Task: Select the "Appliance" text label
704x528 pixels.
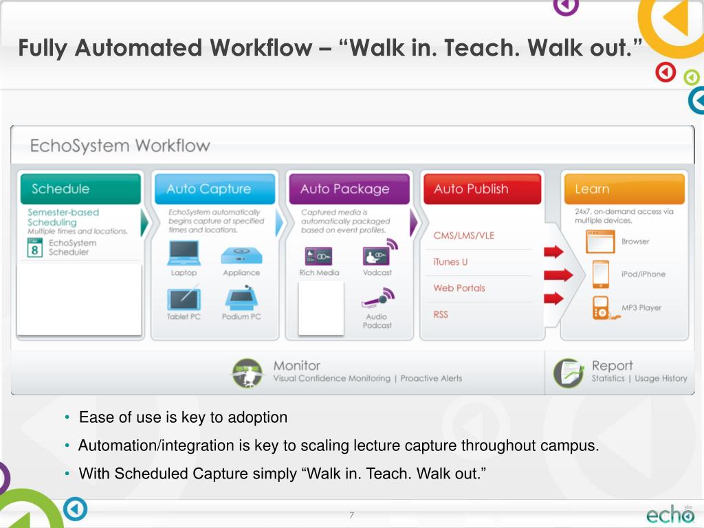Action: point(241,272)
